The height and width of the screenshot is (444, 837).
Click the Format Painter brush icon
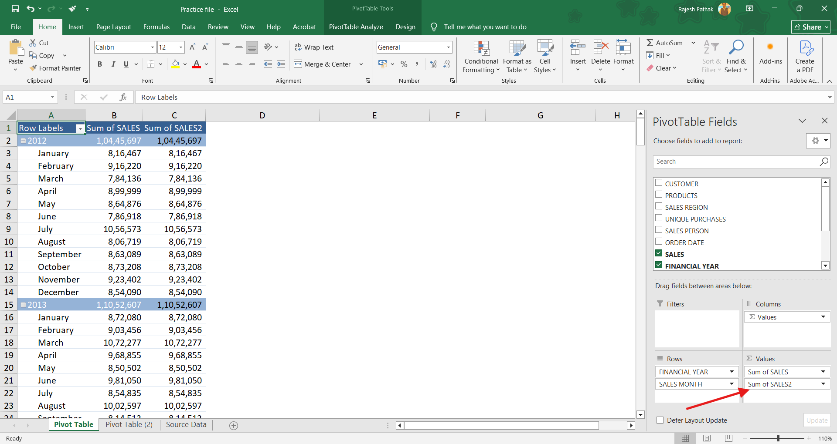point(33,68)
